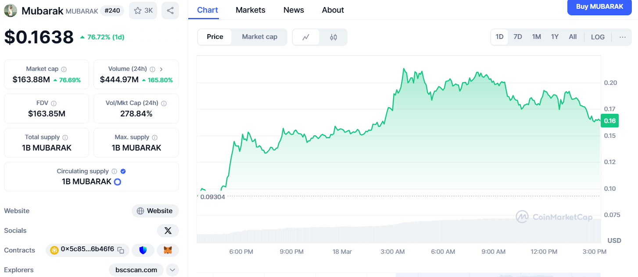
Task: Select the Price chart toggle
Action: (x=215, y=37)
